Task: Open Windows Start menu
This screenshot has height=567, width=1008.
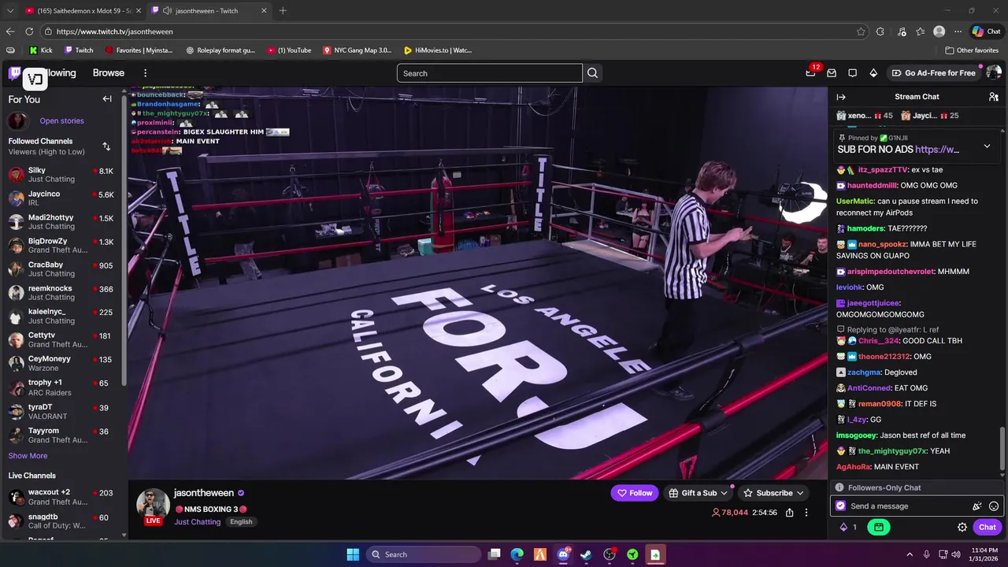Action: tap(353, 554)
